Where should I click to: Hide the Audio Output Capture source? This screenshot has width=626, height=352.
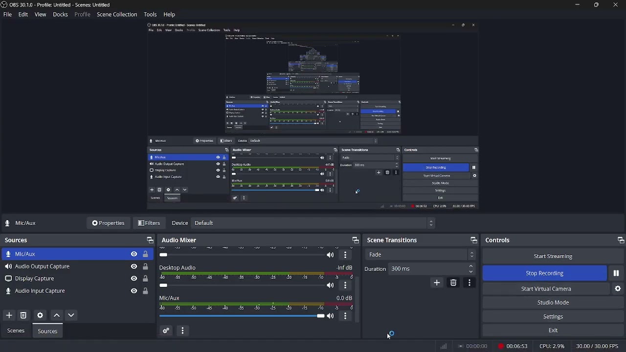click(x=134, y=267)
